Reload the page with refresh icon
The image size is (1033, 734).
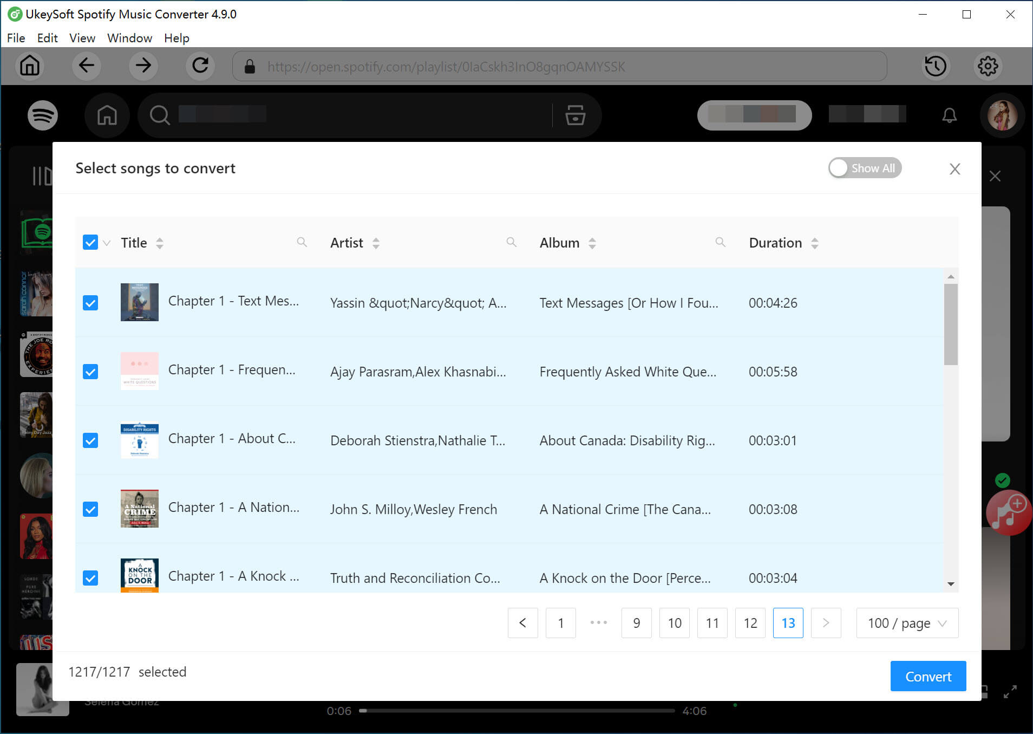tap(200, 66)
